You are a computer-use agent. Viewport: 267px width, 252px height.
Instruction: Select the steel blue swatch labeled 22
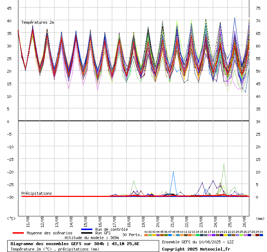(x=229, y=235)
